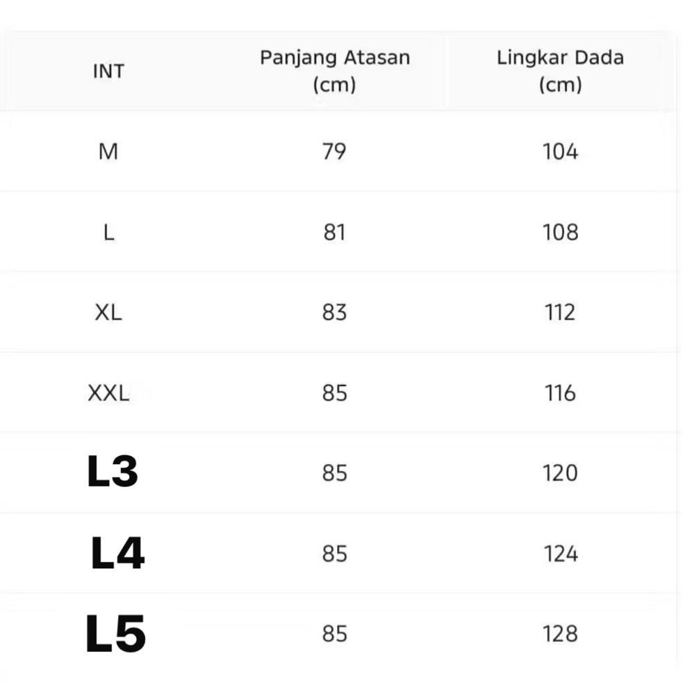The width and height of the screenshot is (692, 692).
Task: Select the M size label
Action: tap(108, 151)
